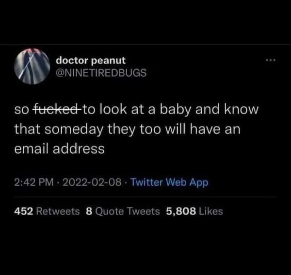Show the 5,808 Likes list

pos(193,211)
